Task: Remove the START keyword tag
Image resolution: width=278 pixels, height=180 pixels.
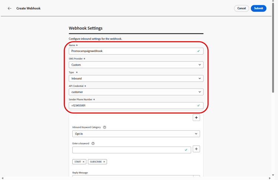Action: tap(84, 162)
